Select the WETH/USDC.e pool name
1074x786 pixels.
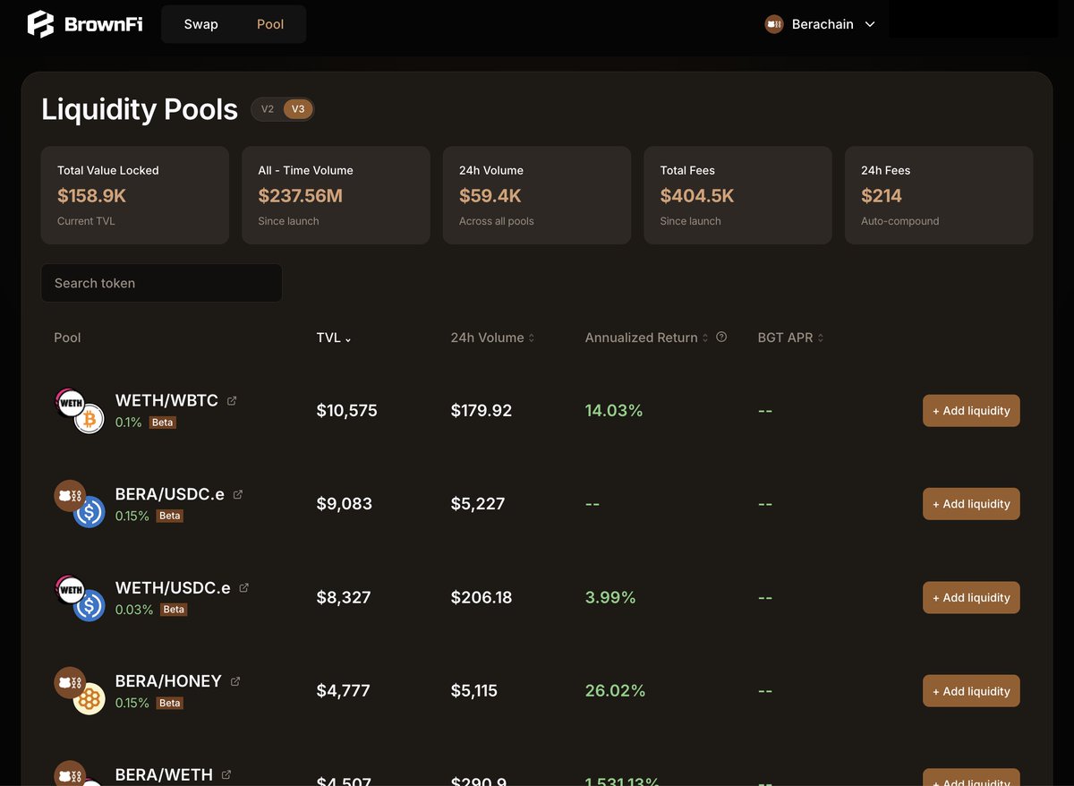(173, 588)
